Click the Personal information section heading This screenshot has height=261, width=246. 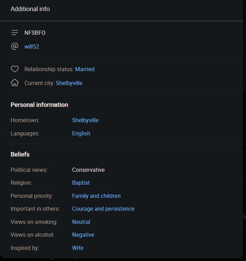point(39,105)
